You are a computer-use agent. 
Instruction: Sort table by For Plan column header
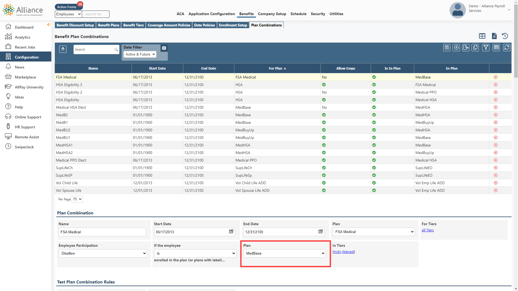coord(277,68)
